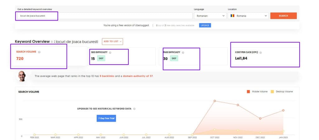Image resolution: width=319 pixels, height=140 pixels.
Task: Click the help icon next to Paid Difficulty
Action: point(183,52)
